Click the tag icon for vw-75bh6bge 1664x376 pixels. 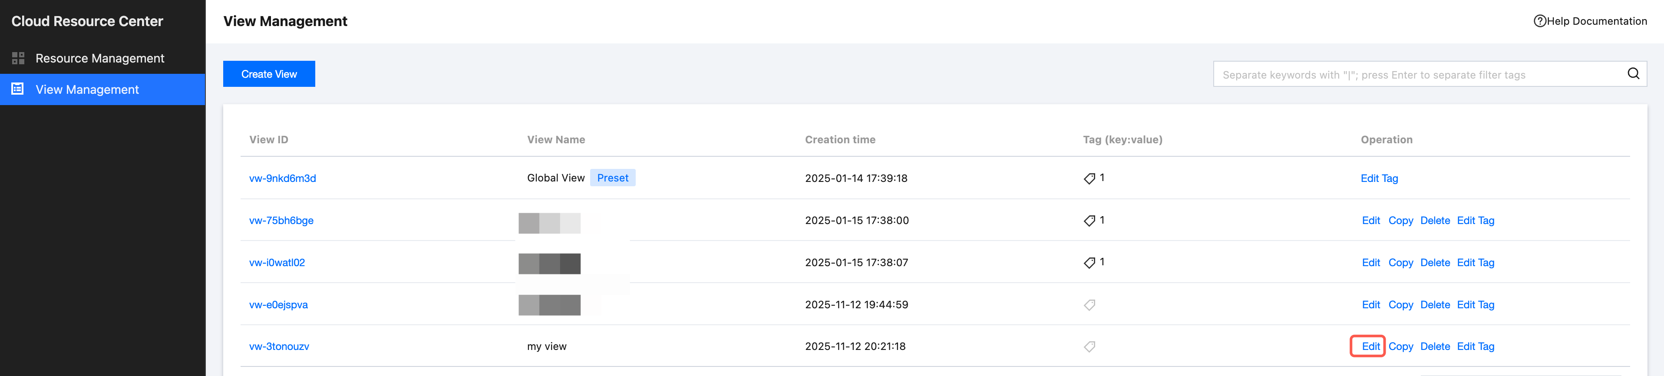[x=1089, y=221]
